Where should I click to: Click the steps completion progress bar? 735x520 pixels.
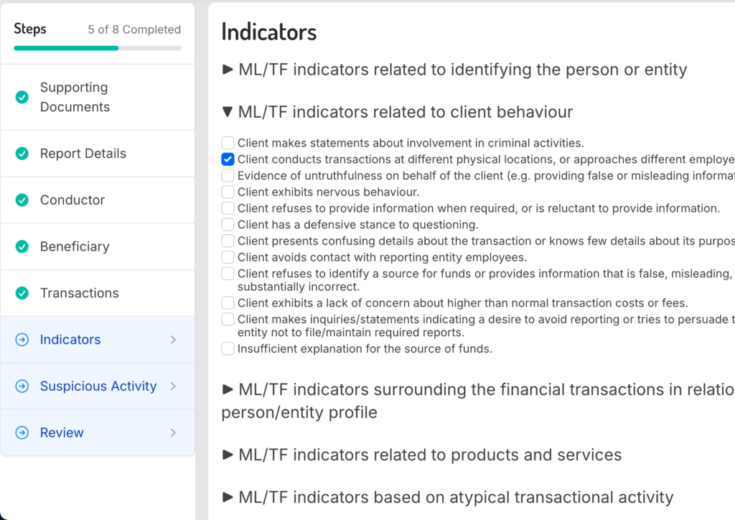coord(98,48)
